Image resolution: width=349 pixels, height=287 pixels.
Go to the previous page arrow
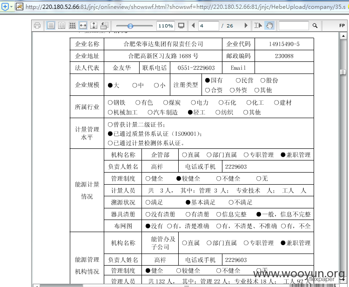(x=193, y=26)
